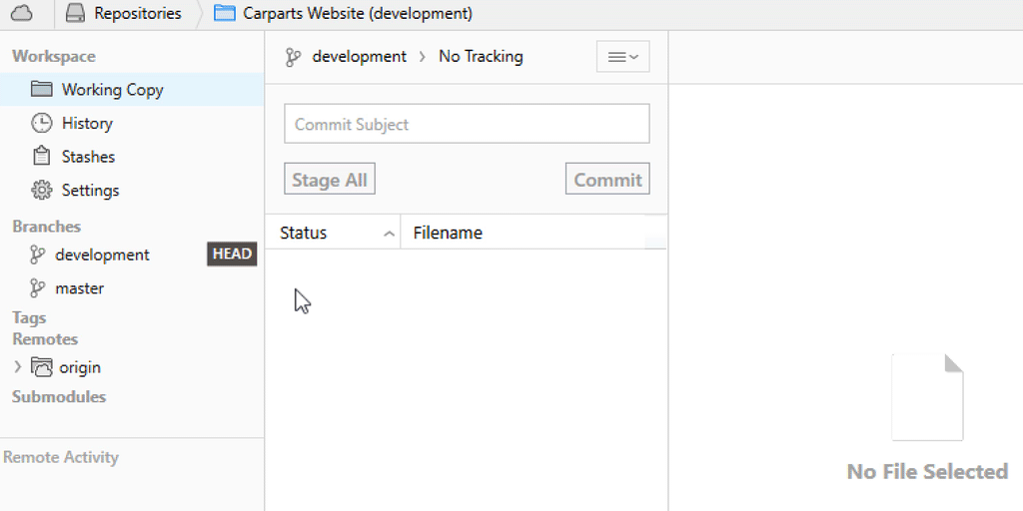This screenshot has height=511, width=1023.
Task: Click the Repositories drive icon
Action: click(74, 13)
